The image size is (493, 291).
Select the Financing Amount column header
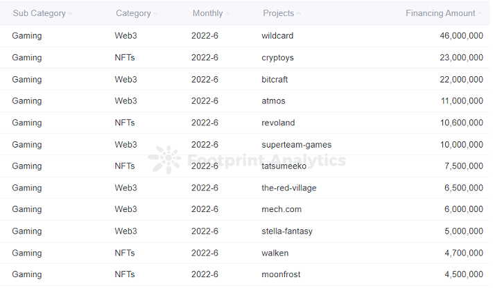pos(440,13)
